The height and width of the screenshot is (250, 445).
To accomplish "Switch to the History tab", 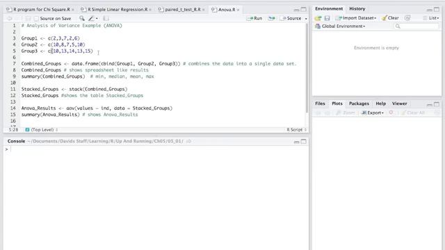I will point(357,9).
